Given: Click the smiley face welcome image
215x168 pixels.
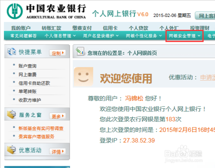Looking at the screenshot, I should point(83,77).
